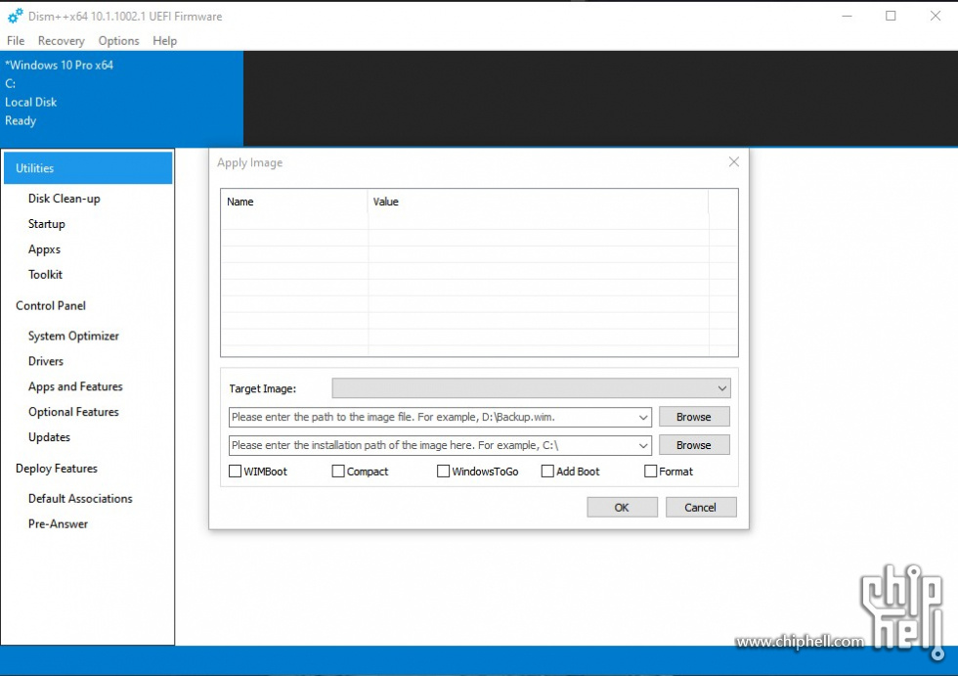
Task: Open System Optimizer
Action: click(x=73, y=337)
